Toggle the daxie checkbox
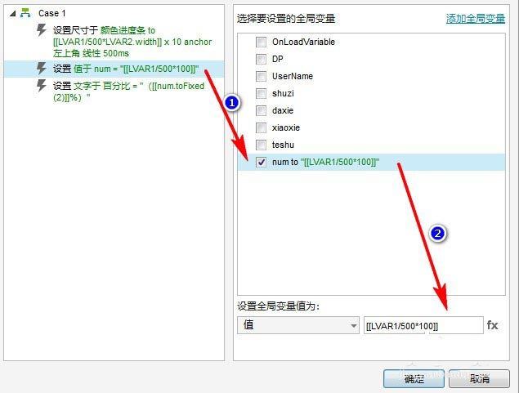 261,110
